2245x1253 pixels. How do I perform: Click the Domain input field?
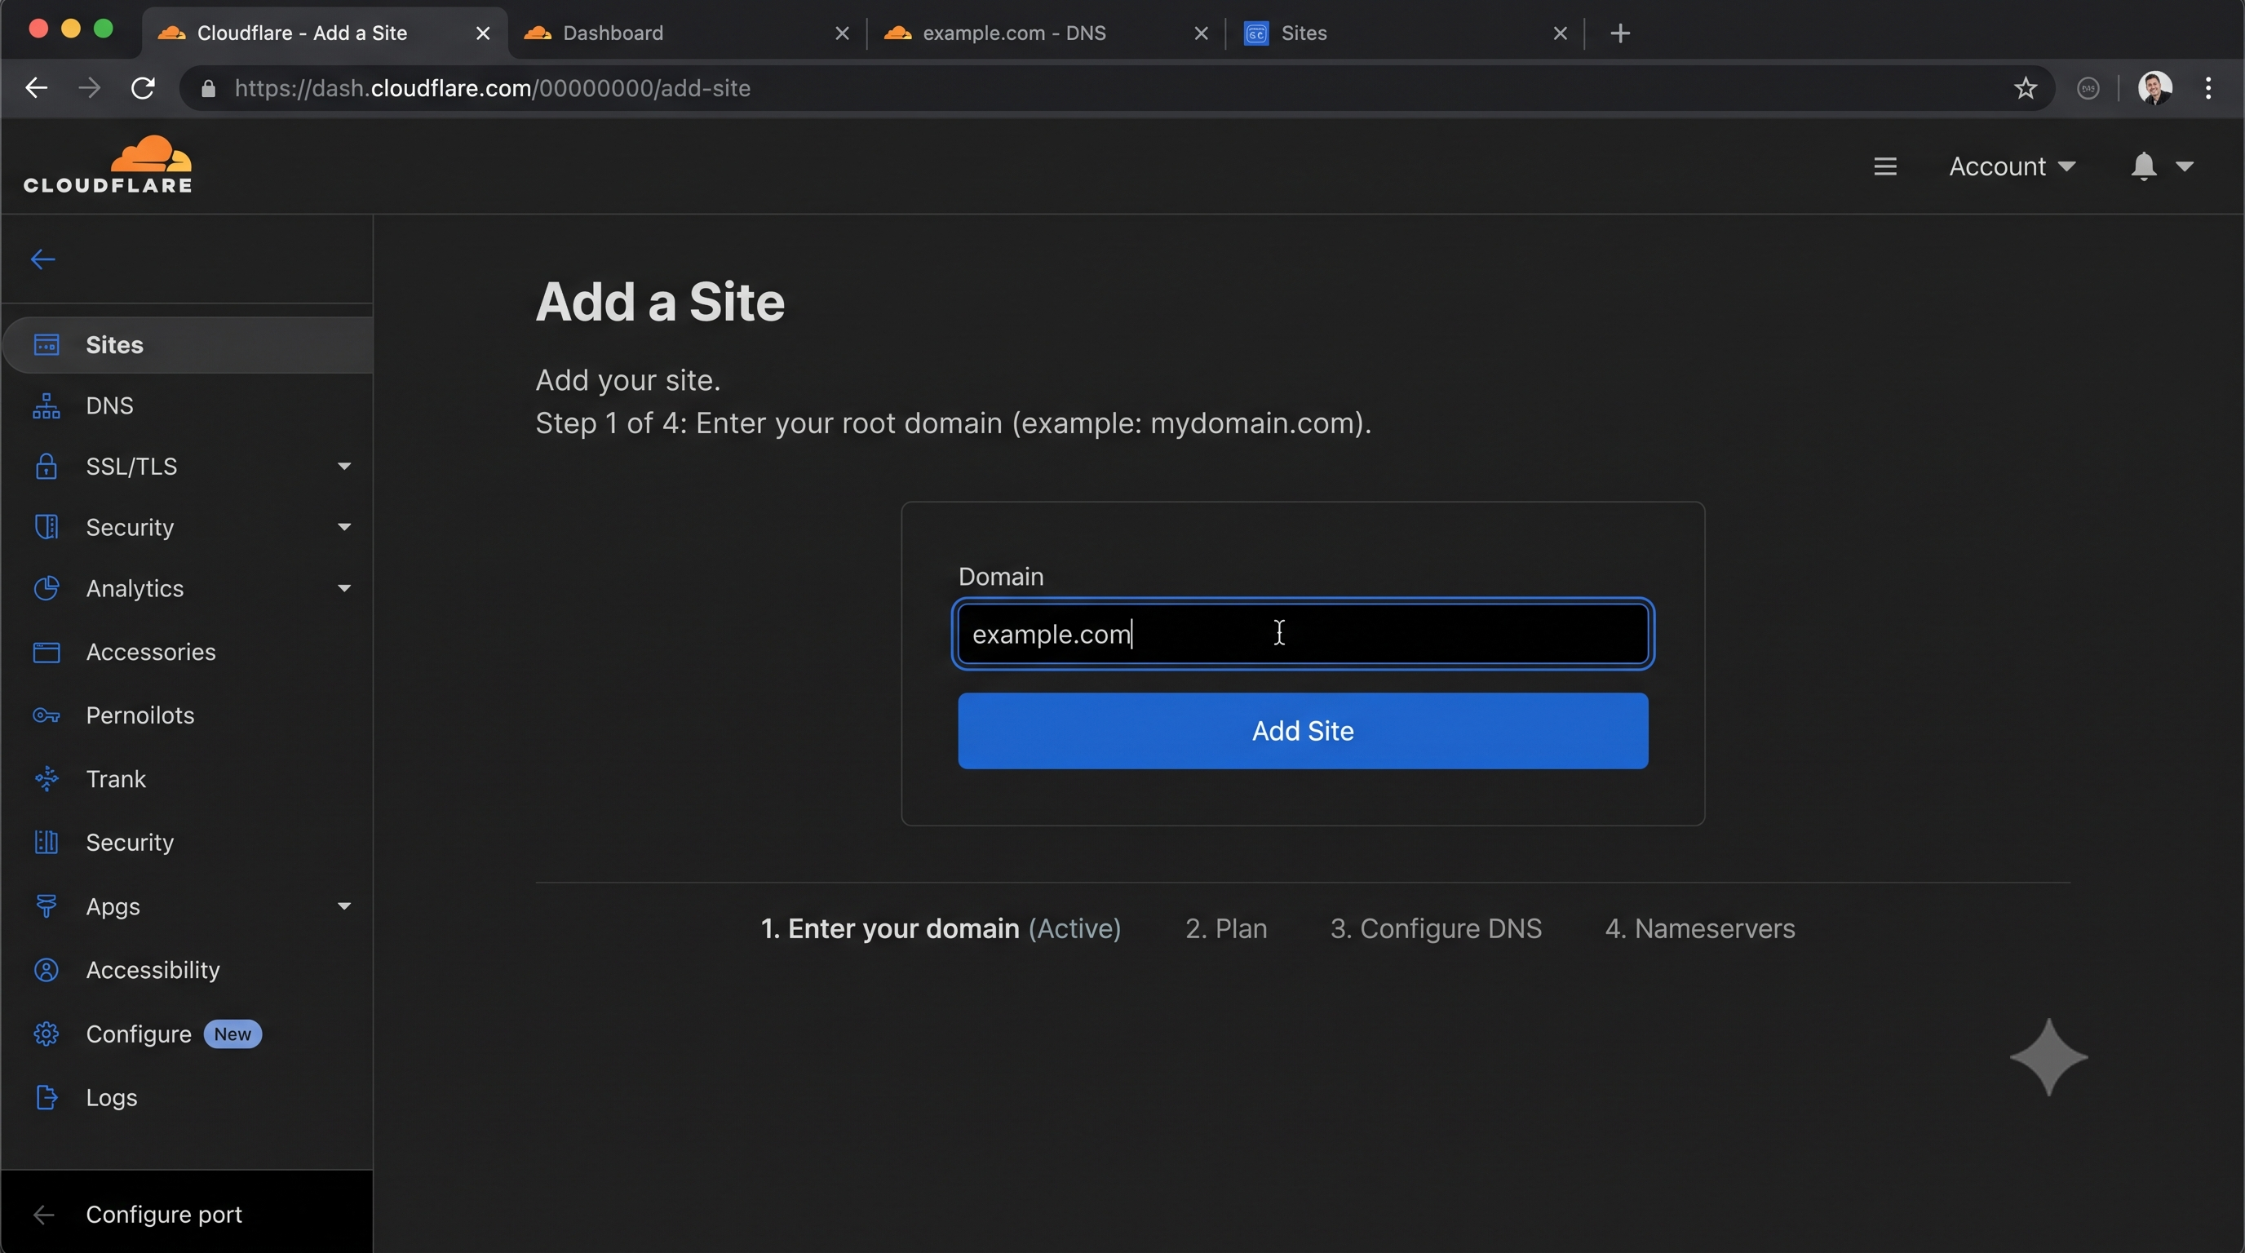pos(1303,635)
